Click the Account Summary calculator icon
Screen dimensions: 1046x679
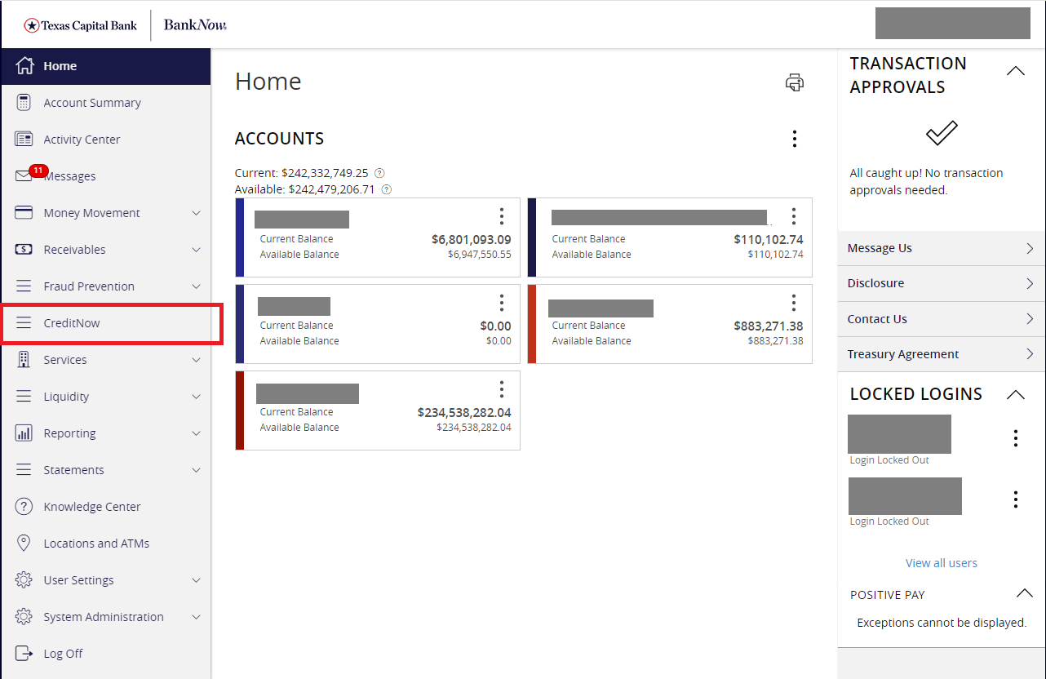point(24,103)
